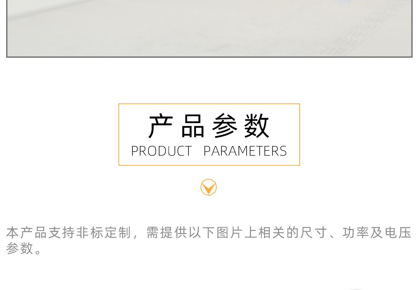Click the 以下图片 text in the description
Image resolution: width=418 pixels, height=290 pixels.
(216, 233)
